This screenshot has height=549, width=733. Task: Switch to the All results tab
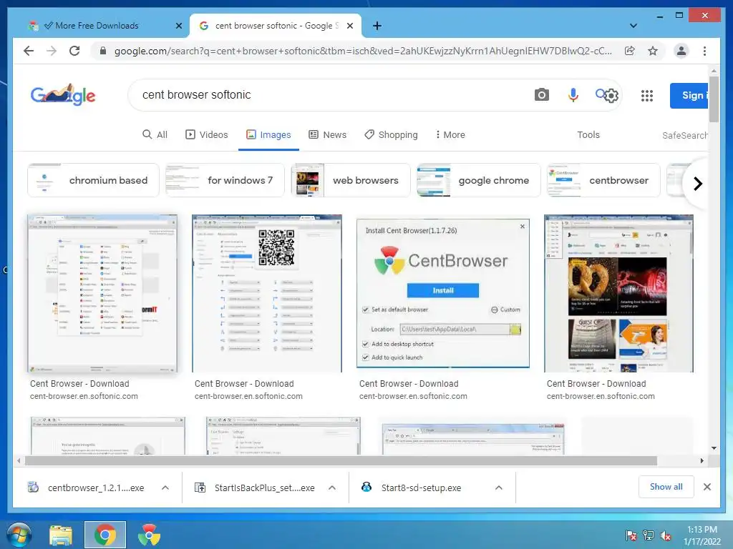[155, 134]
